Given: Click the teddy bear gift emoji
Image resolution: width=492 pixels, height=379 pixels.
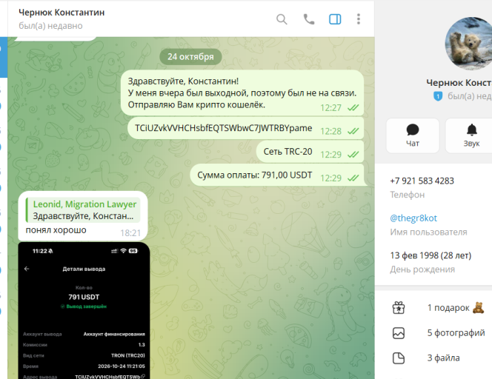Looking at the screenshot, I should (x=478, y=308).
